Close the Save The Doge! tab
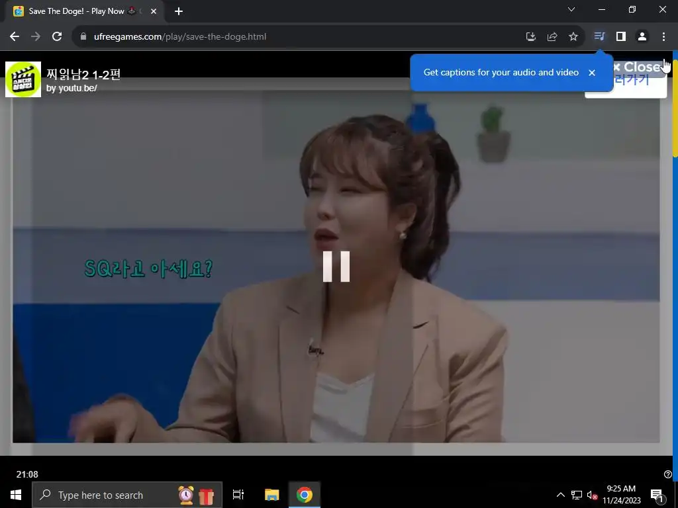This screenshot has width=678, height=508. pyautogui.click(x=154, y=11)
